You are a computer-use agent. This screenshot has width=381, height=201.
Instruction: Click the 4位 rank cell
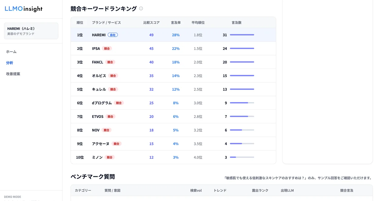pyautogui.click(x=80, y=76)
